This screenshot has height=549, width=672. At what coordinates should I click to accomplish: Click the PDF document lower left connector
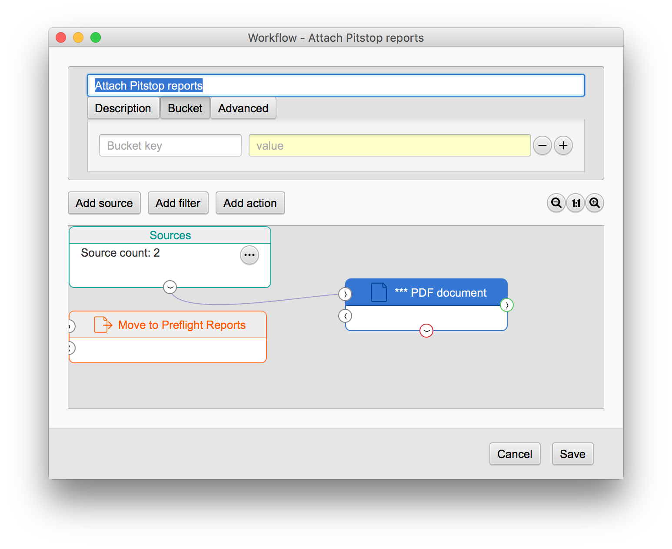tap(345, 316)
